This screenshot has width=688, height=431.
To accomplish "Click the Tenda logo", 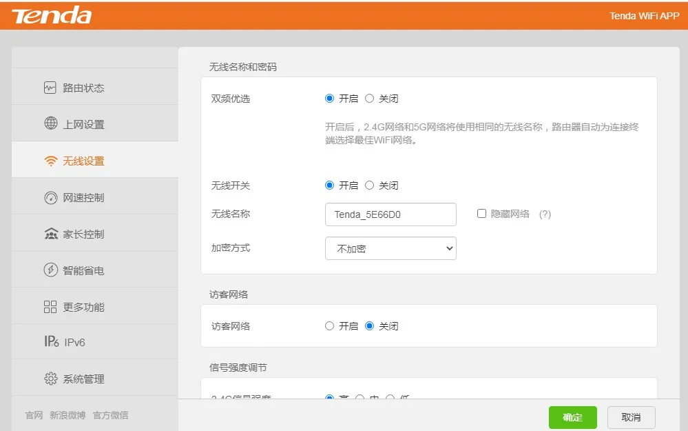I will click(52, 15).
